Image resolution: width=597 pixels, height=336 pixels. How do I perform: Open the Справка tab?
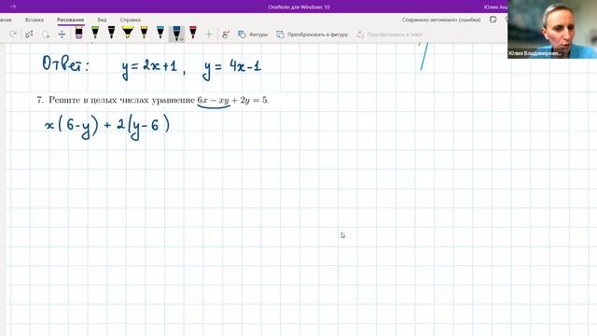tap(131, 20)
